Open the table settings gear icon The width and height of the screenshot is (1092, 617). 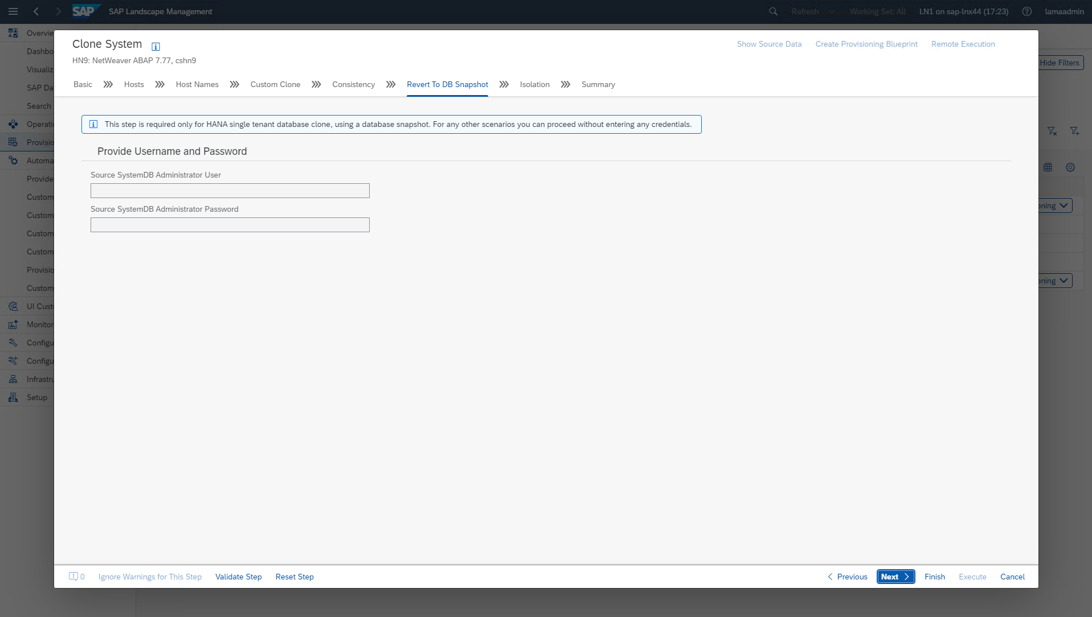click(x=1070, y=167)
